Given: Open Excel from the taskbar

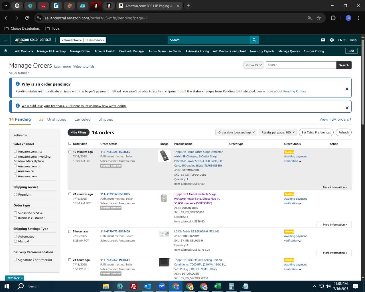Looking at the screenshot, I should (x=217, y=286).
